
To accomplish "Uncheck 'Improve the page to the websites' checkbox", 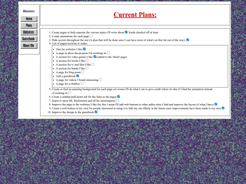I will point(216,104).
